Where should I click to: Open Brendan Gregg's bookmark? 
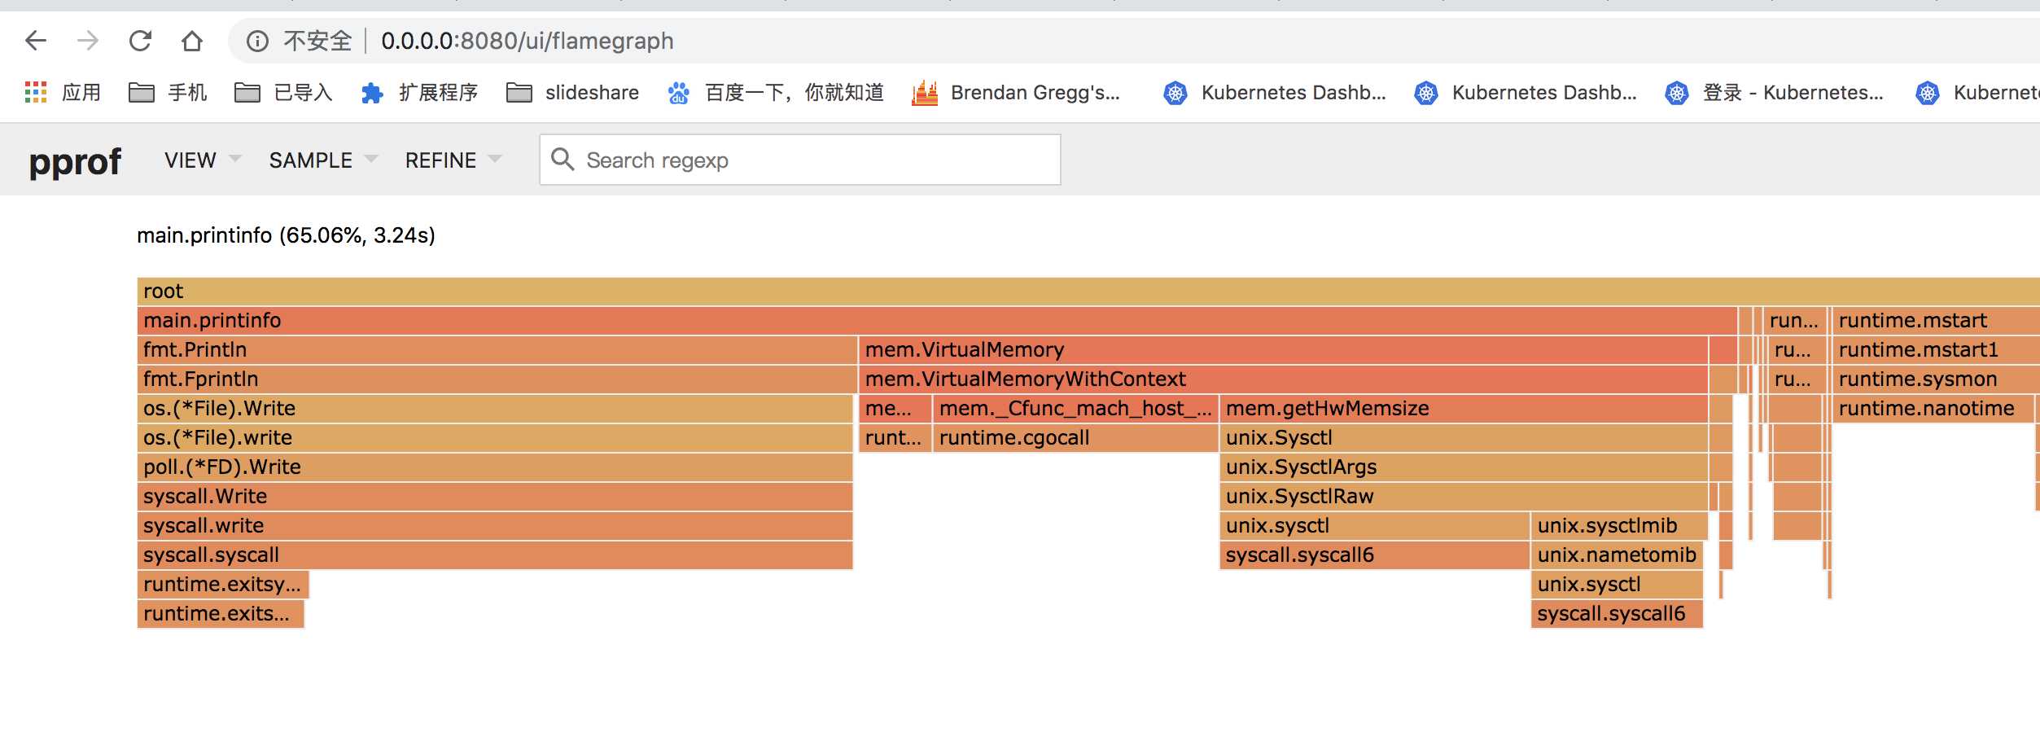pos(1016,92)
